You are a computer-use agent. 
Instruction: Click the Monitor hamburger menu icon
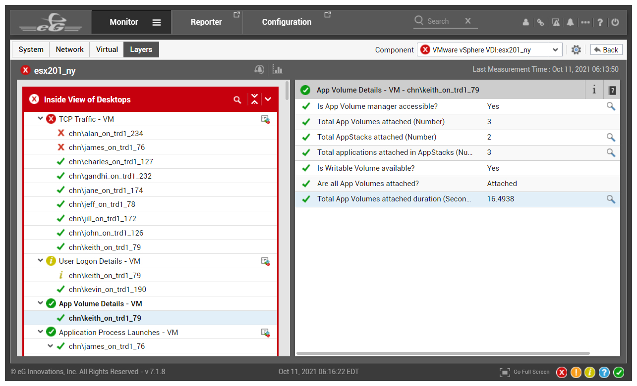[157, 22]
